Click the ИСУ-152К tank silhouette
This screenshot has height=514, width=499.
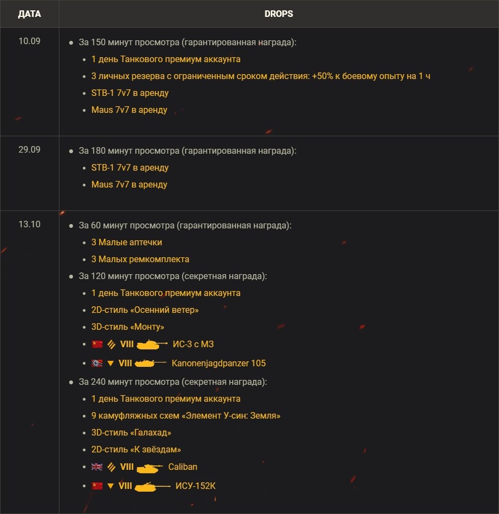(152, 486)
